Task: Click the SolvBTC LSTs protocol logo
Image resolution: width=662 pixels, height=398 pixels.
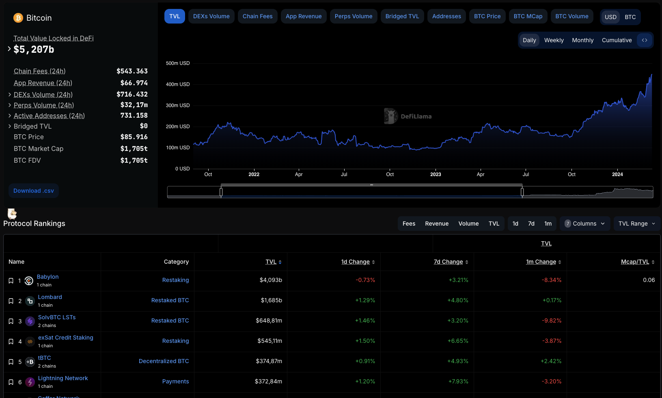Action: [30, 321]
